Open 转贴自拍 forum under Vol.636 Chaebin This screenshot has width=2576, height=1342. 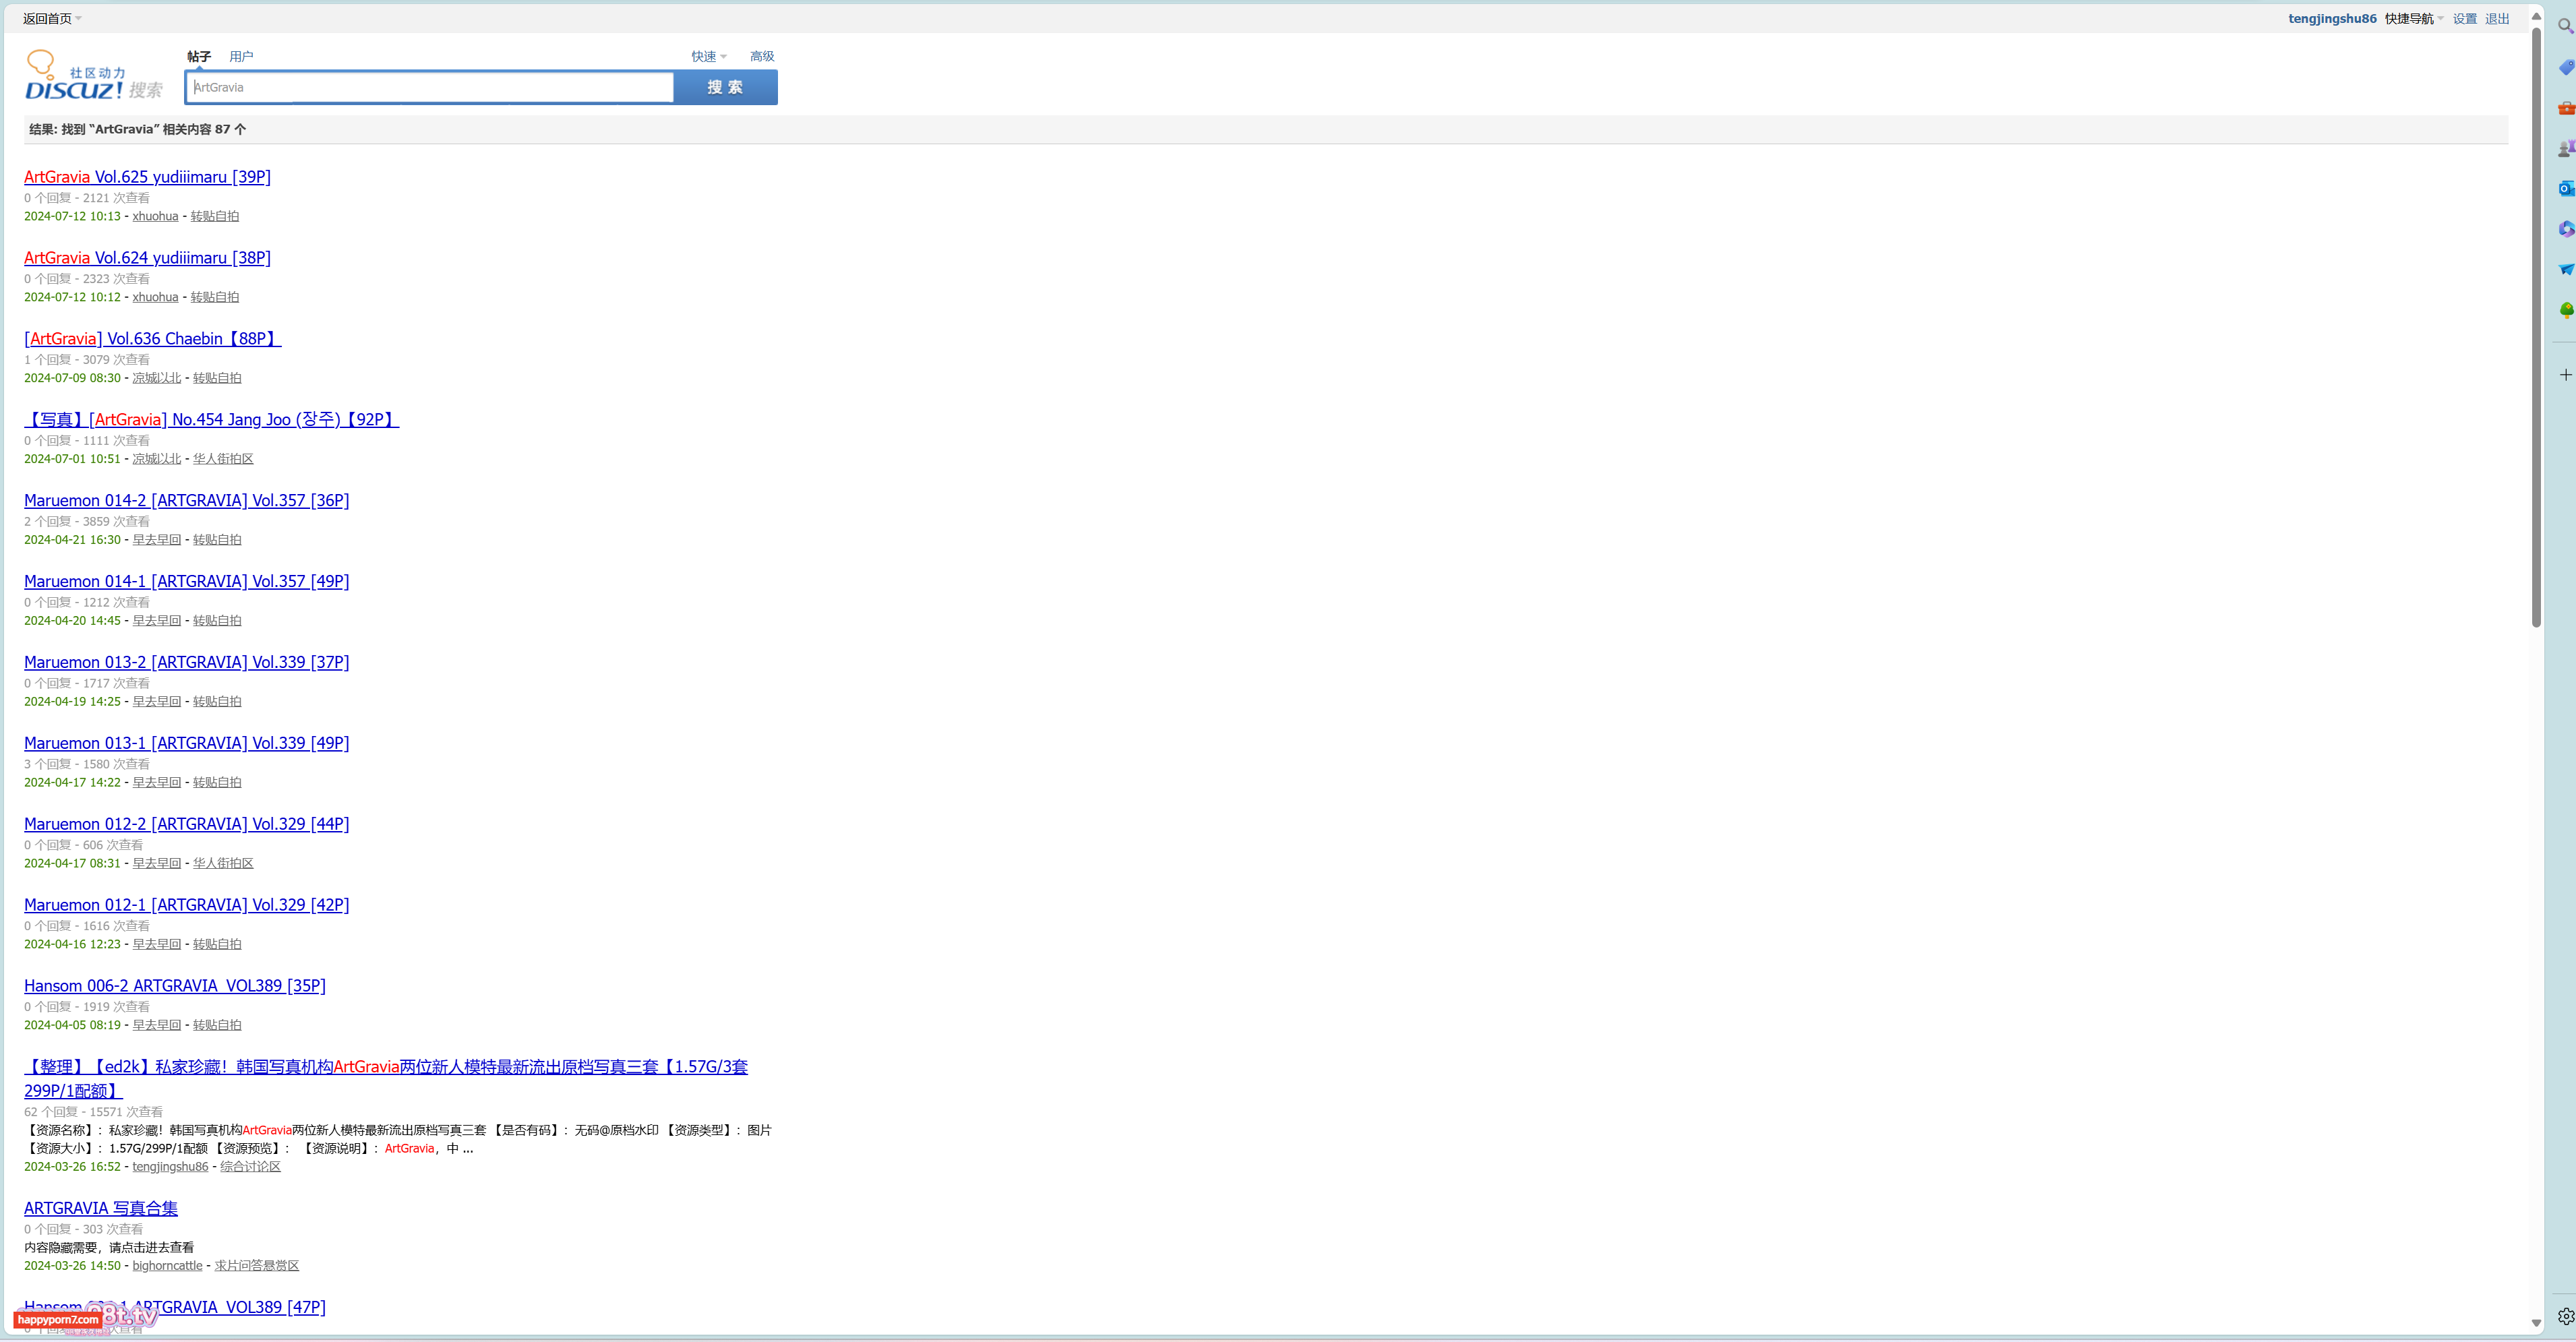click(x=217, y=378)
